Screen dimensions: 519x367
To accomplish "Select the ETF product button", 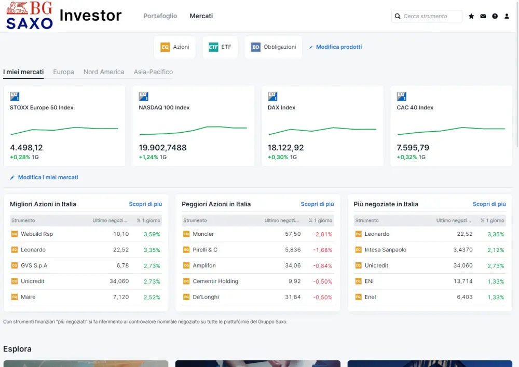I will click(220, 47).
